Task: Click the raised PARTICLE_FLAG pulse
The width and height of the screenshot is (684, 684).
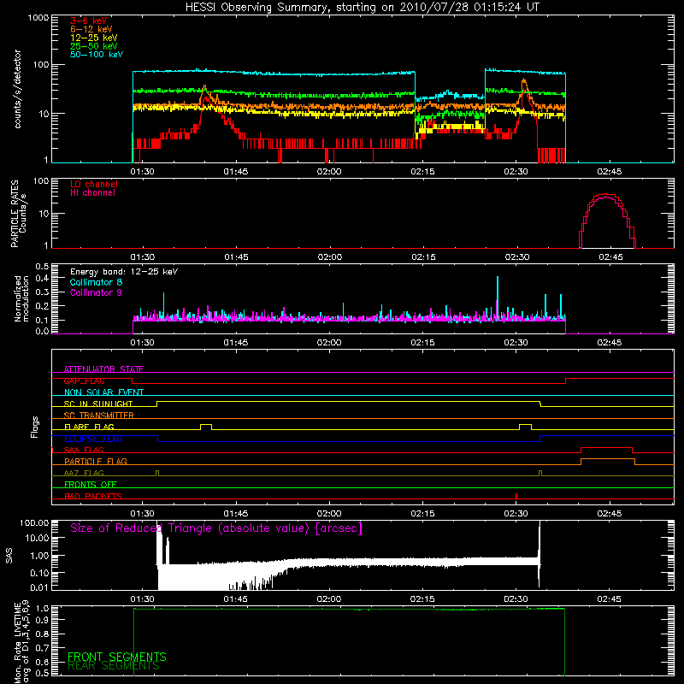Action: point(608,461)
